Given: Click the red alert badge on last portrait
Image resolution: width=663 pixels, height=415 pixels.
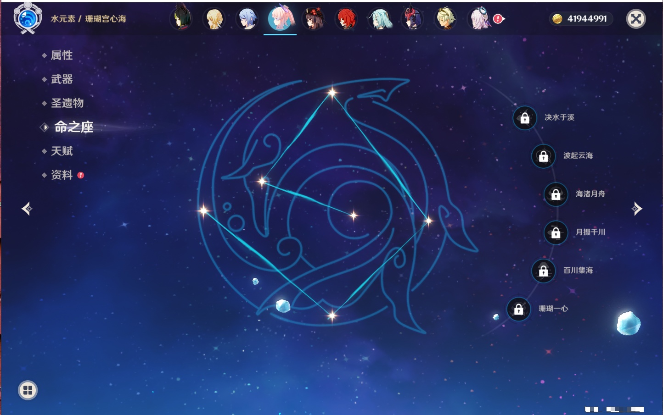Looking at the screenshot, I should coord(498,19).
